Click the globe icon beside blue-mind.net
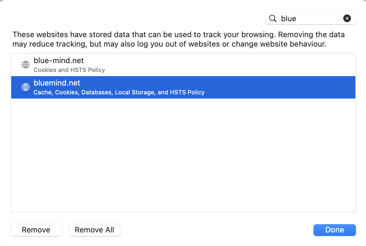This screenshot has height=246, width=366. [x=26, y=65]
